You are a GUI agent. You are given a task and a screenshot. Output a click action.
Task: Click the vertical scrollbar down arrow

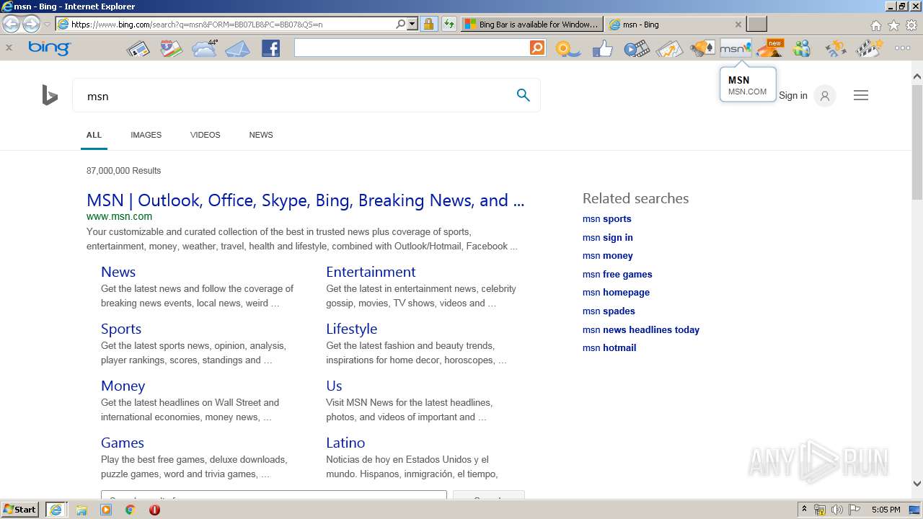[917, 484]
